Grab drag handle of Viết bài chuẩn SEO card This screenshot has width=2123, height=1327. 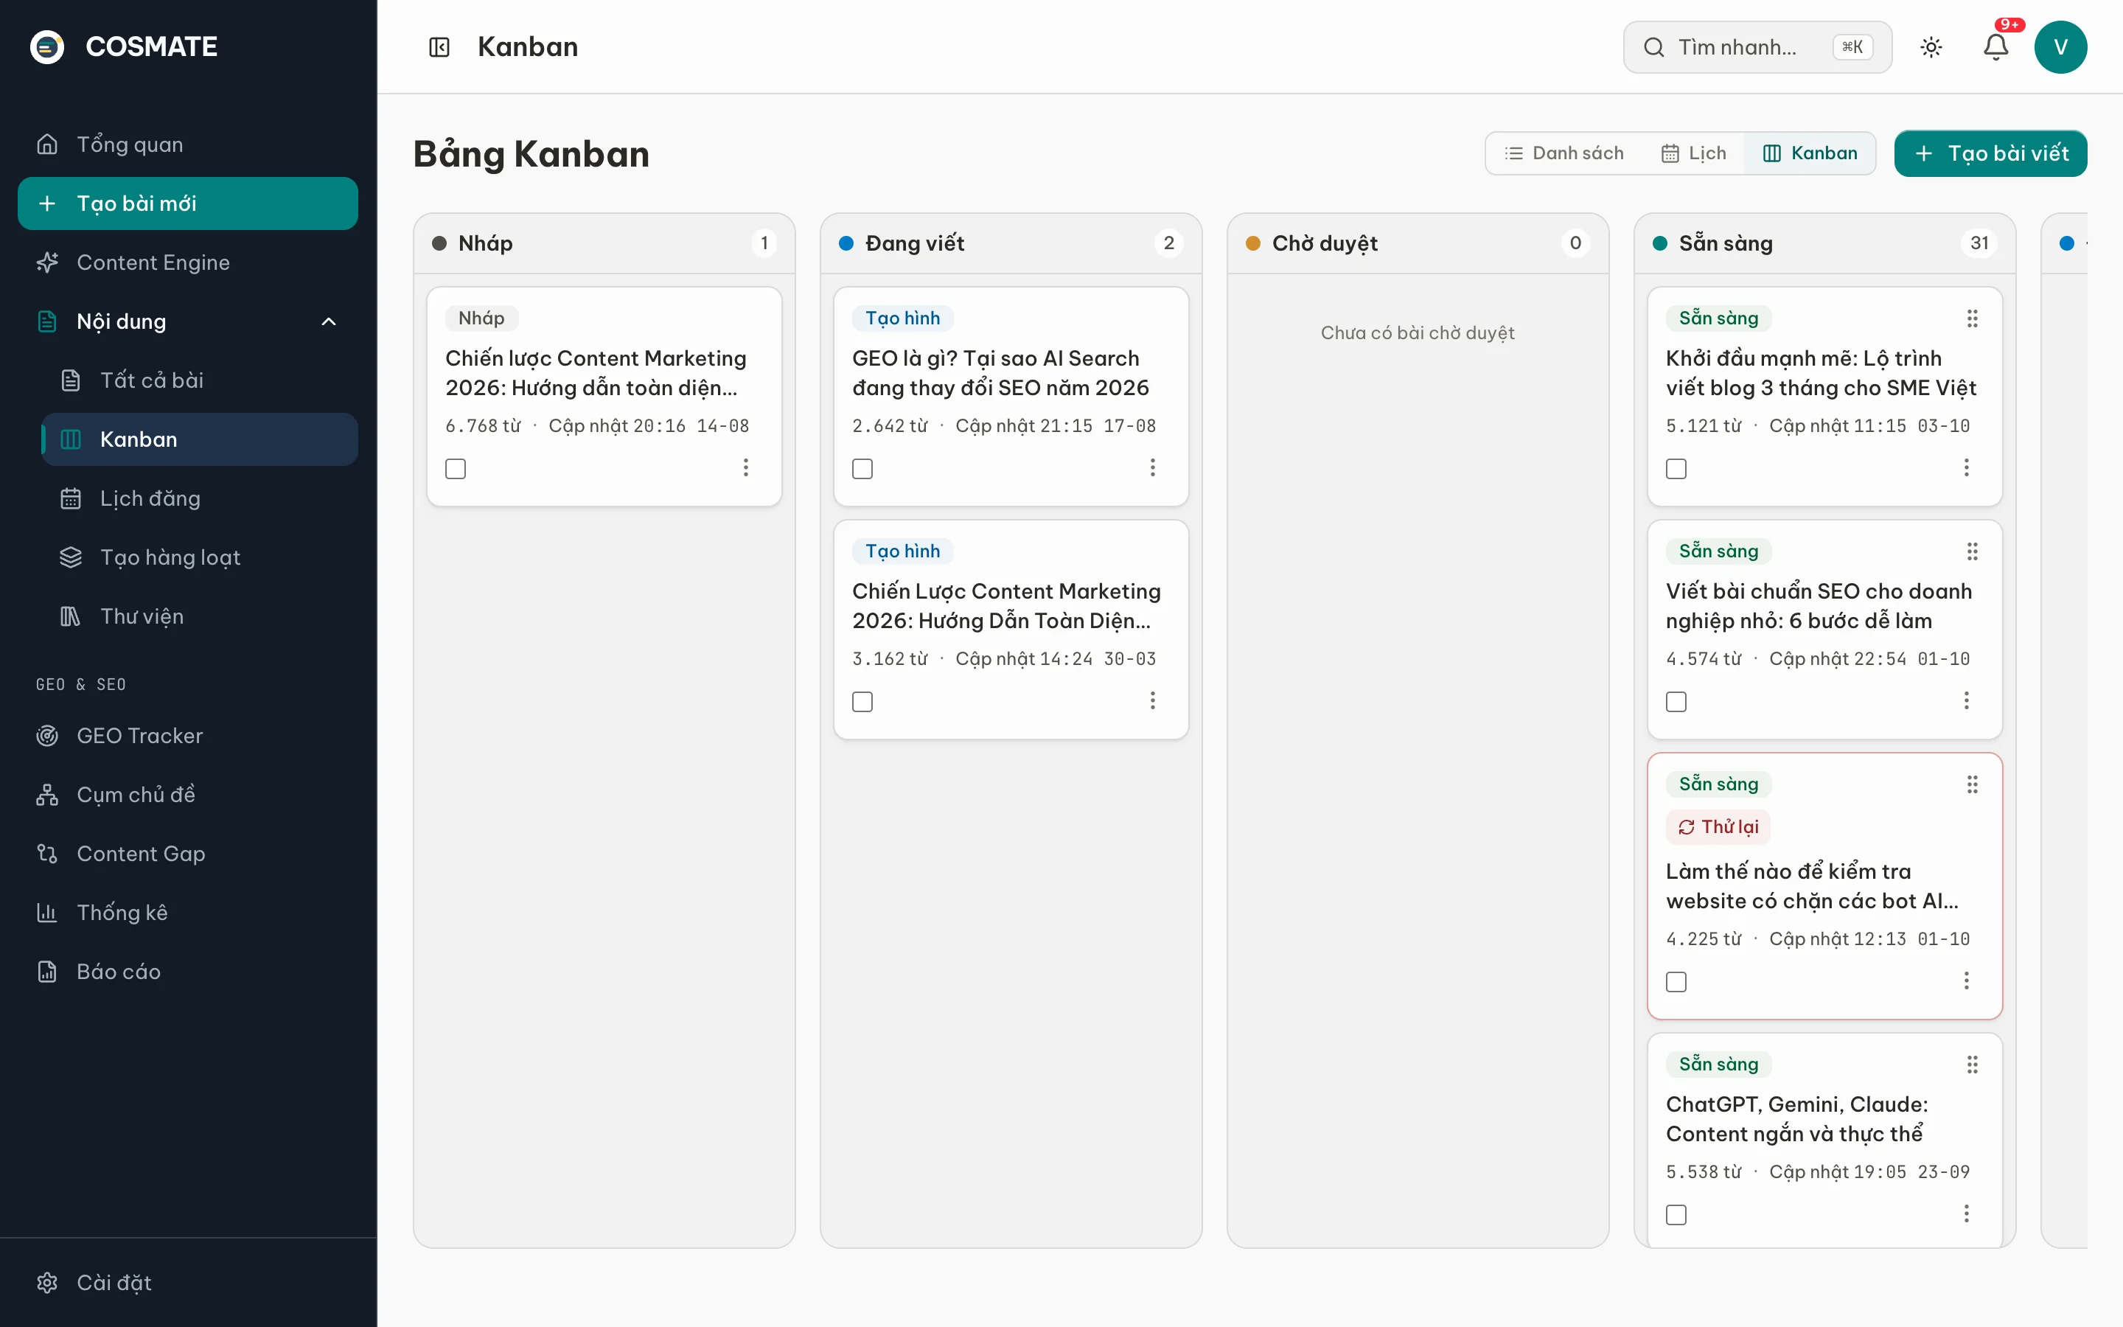click(1972, 551)
